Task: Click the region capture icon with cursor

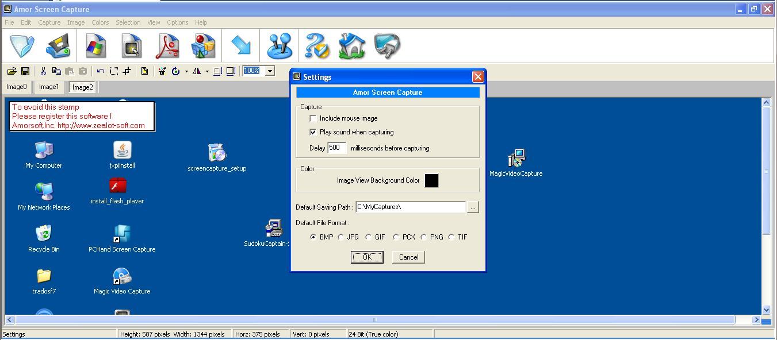Action: (132, 46)
